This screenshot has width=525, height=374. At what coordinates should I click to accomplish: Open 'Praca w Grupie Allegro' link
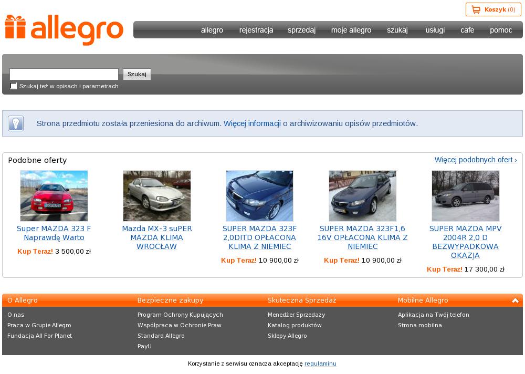click(39, 325)
